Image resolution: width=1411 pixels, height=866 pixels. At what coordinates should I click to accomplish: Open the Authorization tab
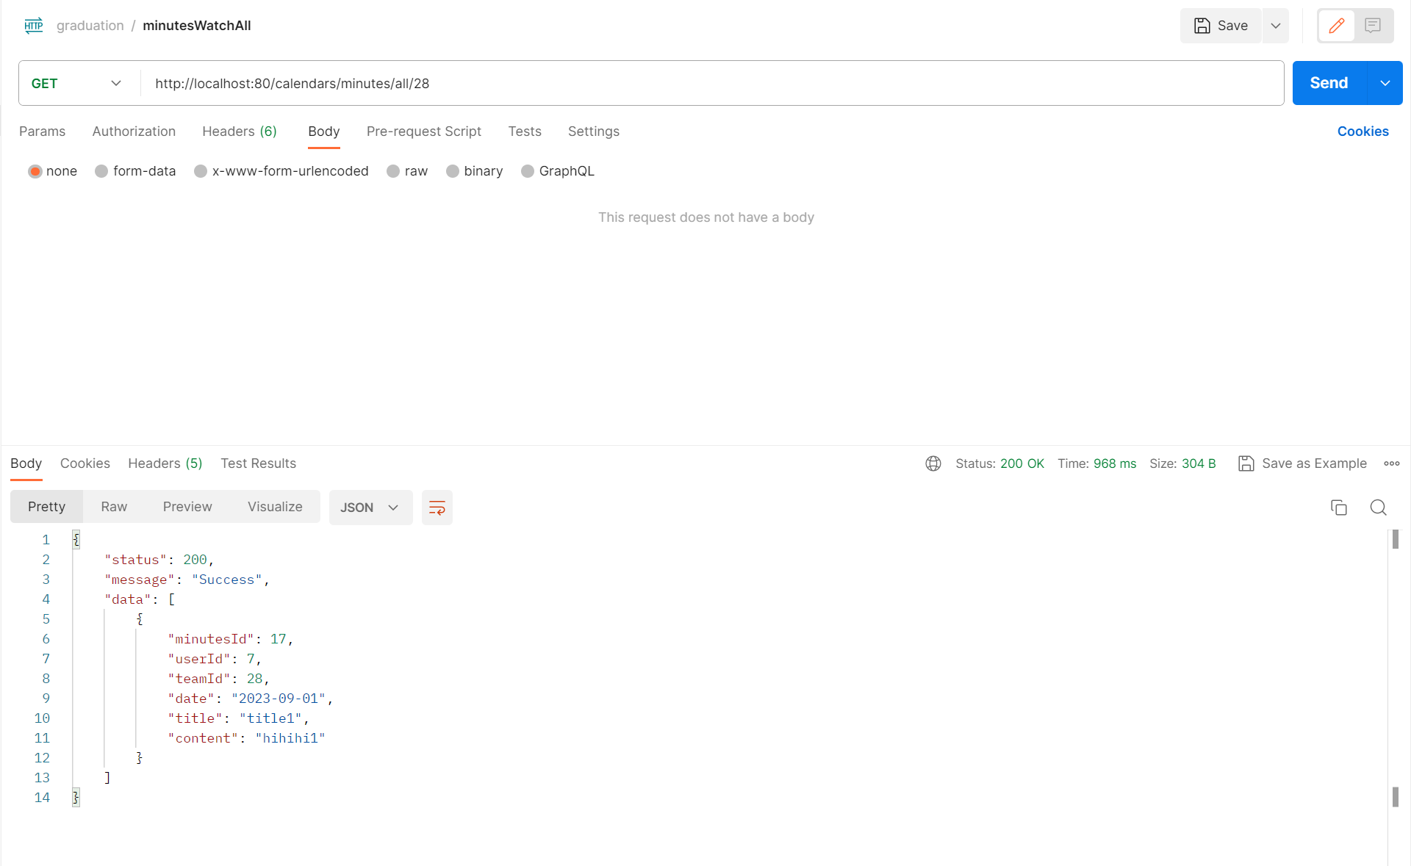click(134, 131)
